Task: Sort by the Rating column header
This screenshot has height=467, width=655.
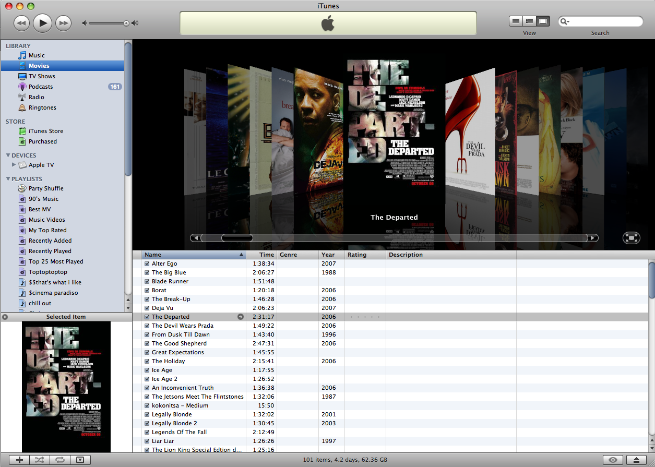Action: (365, 255)
